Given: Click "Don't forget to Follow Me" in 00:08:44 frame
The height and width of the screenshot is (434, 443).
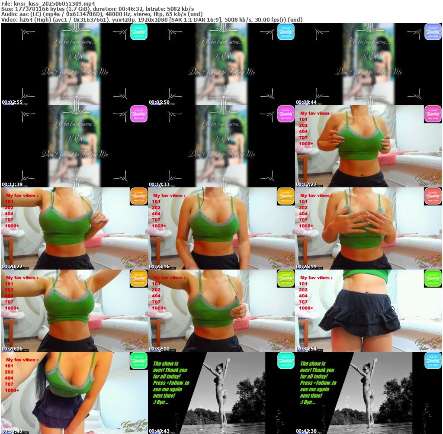Looking at the screenshot, I should [x=369, y=72].
